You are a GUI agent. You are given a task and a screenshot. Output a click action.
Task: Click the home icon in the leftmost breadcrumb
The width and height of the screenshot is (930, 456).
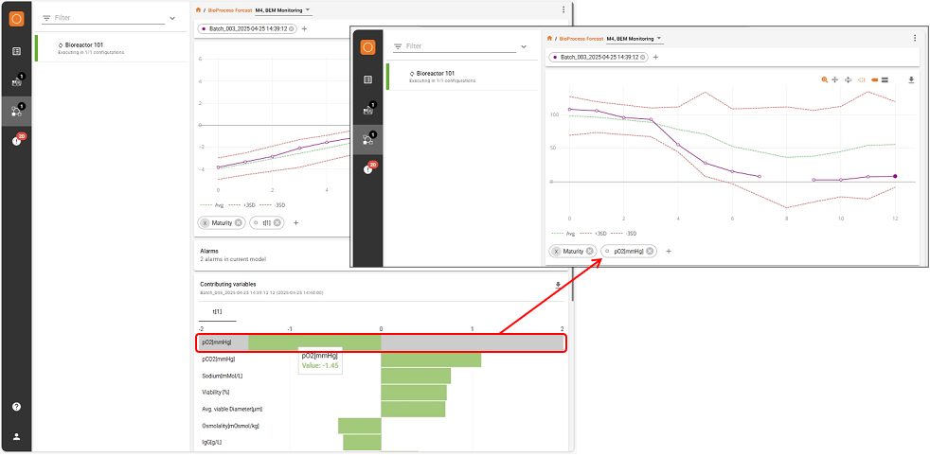click(198, 9)
